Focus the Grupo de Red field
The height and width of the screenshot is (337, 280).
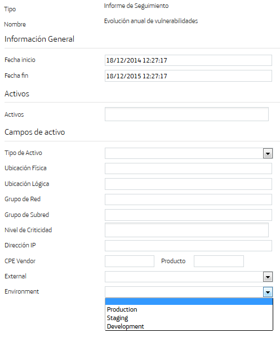[x=188, y=199]
